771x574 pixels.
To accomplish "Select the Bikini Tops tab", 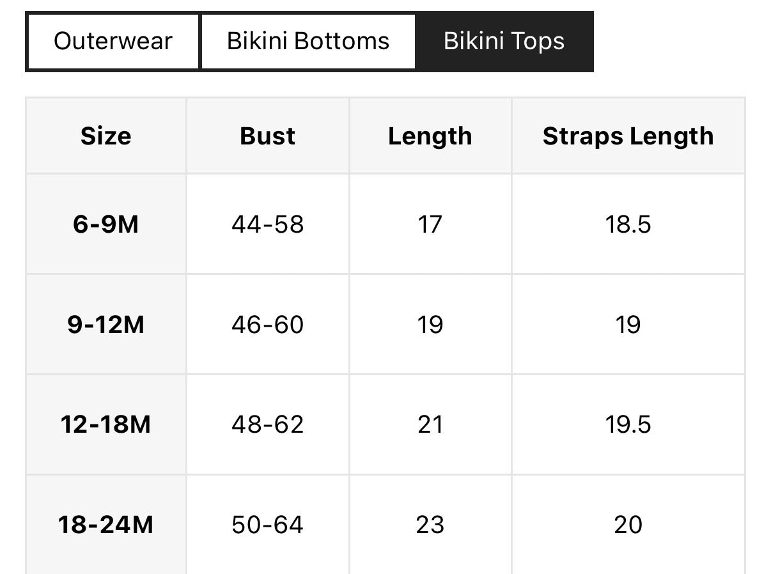I will point(504,42).
